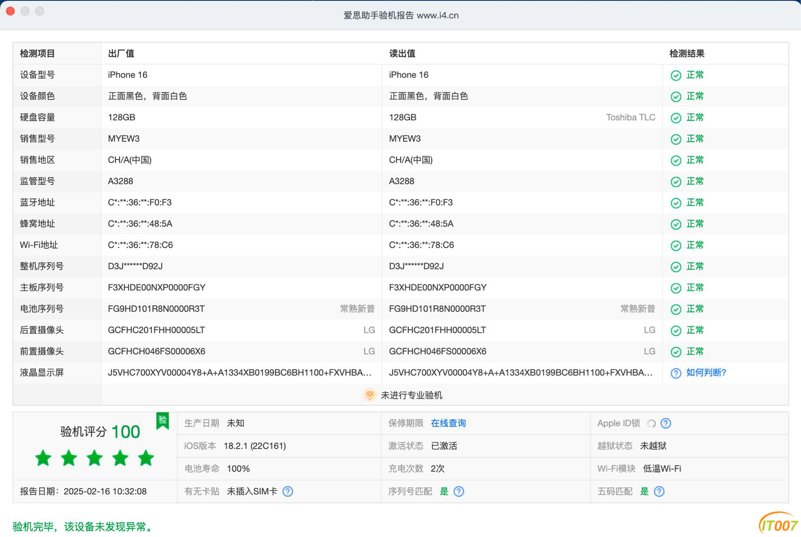Click the fifth green rating star

click(x=146, y=458)
